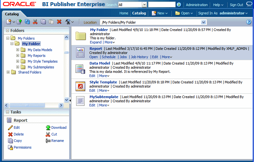Viewport: 254px width, 162px height.
Task: Click the Delete task red X icon
Action: (x=10, y=134)
